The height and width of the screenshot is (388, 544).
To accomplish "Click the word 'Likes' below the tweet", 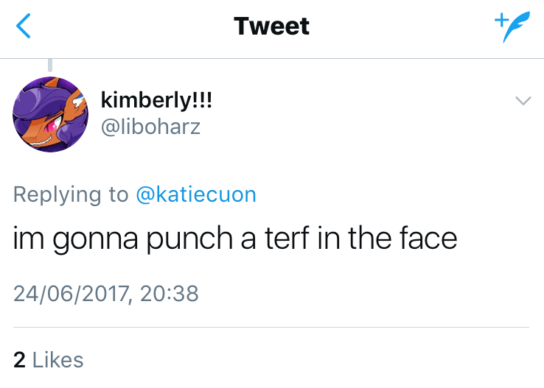I will coord(58,360).
